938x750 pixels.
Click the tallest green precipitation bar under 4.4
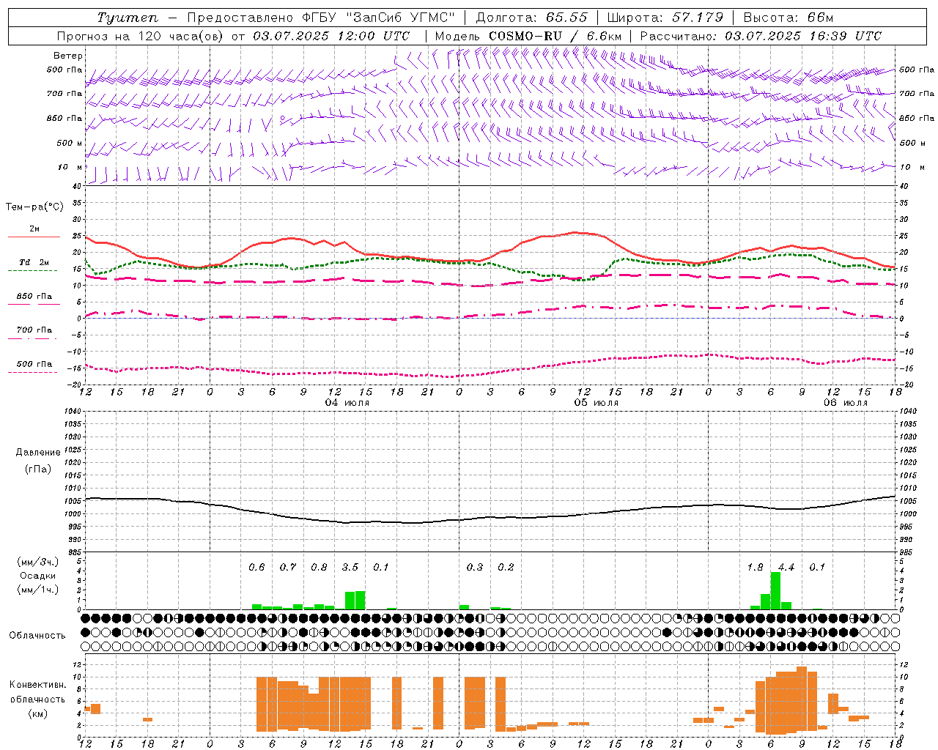[x=775, y=590]
